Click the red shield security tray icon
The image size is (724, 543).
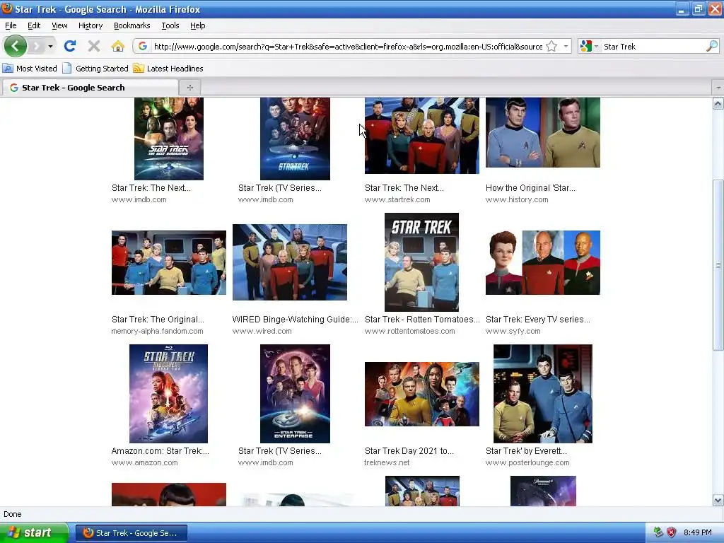[x=671, y=532]
